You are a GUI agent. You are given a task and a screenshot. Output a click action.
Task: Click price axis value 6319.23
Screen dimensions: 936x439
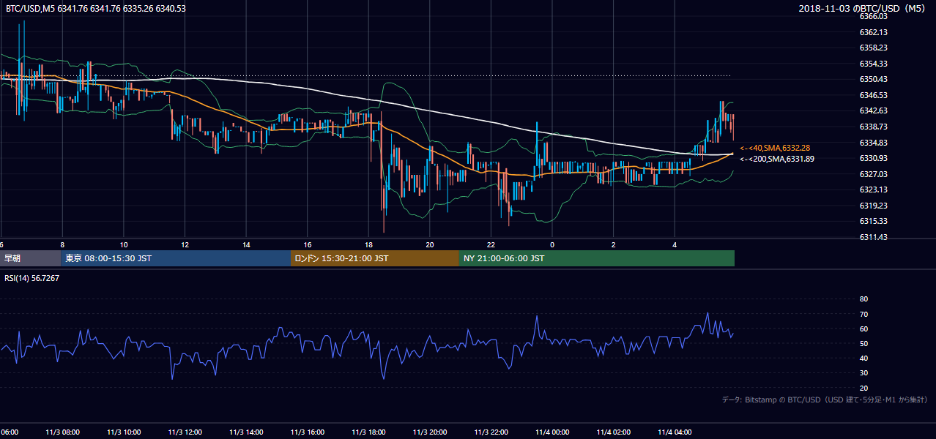tap(873, 206)
